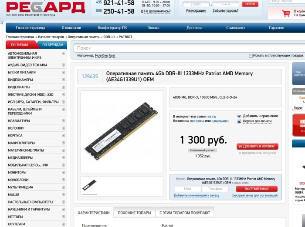Click the password input field

click(226, 4)
